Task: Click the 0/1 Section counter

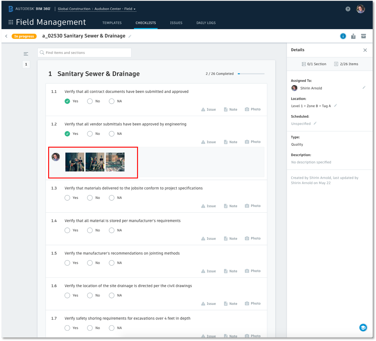Action: (x=314, y=64)
